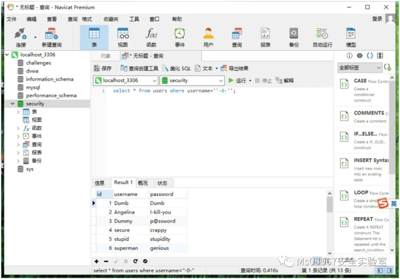Expand the 事件 events tree node
This screenshot has width=400, height=279.
[18, 136]
